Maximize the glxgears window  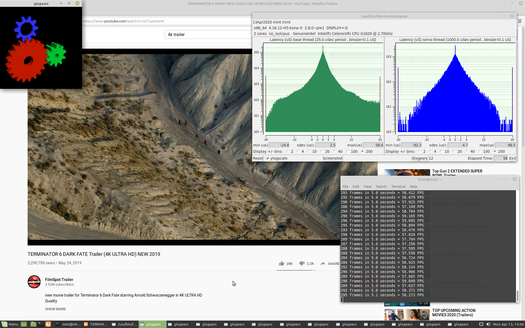pos(69,3)
